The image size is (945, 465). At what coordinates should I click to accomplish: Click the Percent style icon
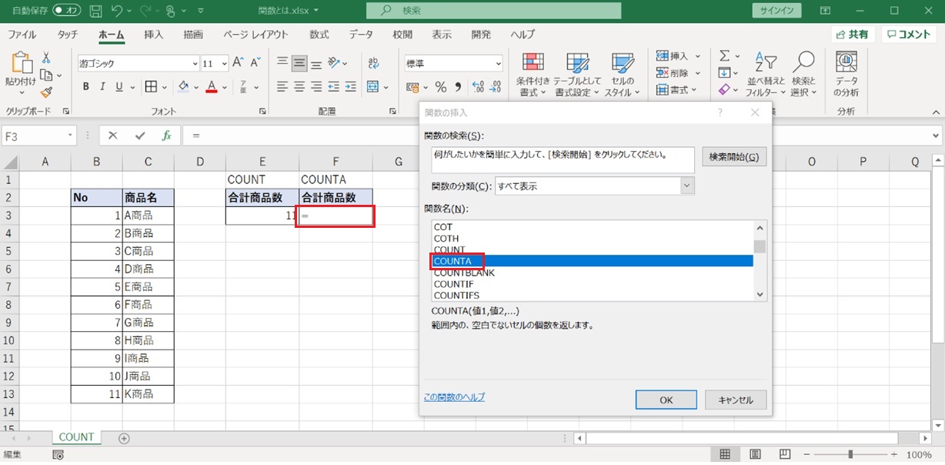coord(441,87)
